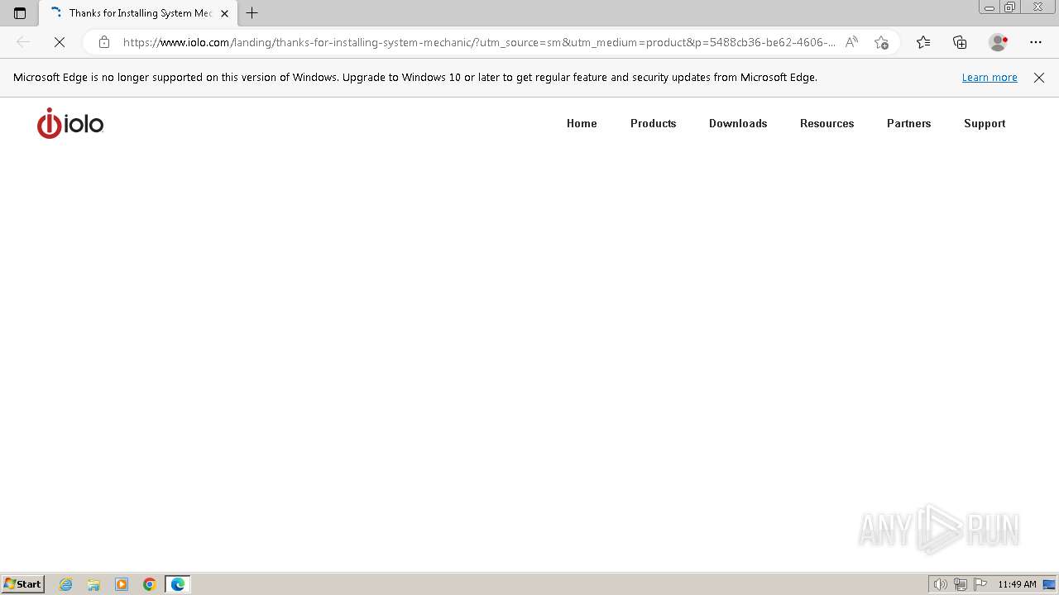Viewport: 1059px width, 595px height.
Task: Open the Favorites list
Action: point(923,42)
